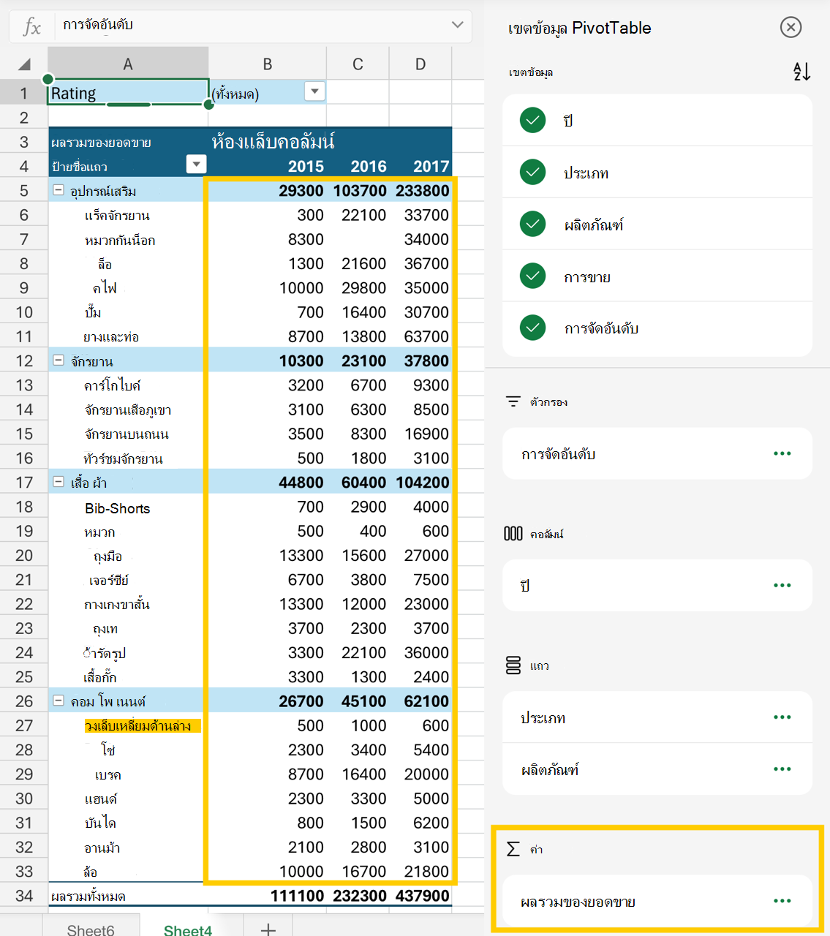Close the PivotTable fields pane

tap(791, 28)
